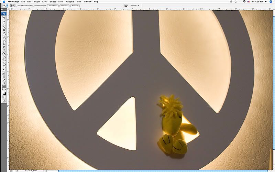Select the Rectangular Marquee tool

pyautogui.click(x=4, y=20)
